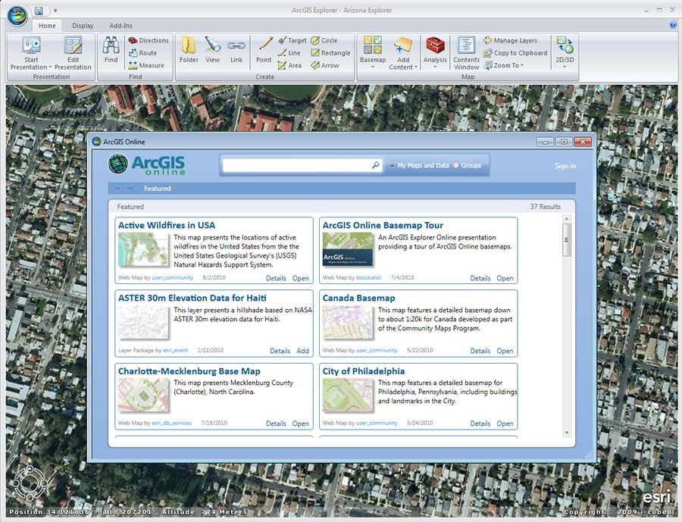Open the Canada Basemap
682x522 pixels.
coord(505,351)
